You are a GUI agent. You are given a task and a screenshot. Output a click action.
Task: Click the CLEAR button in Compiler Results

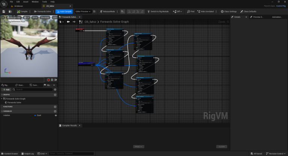click(221, 146)
